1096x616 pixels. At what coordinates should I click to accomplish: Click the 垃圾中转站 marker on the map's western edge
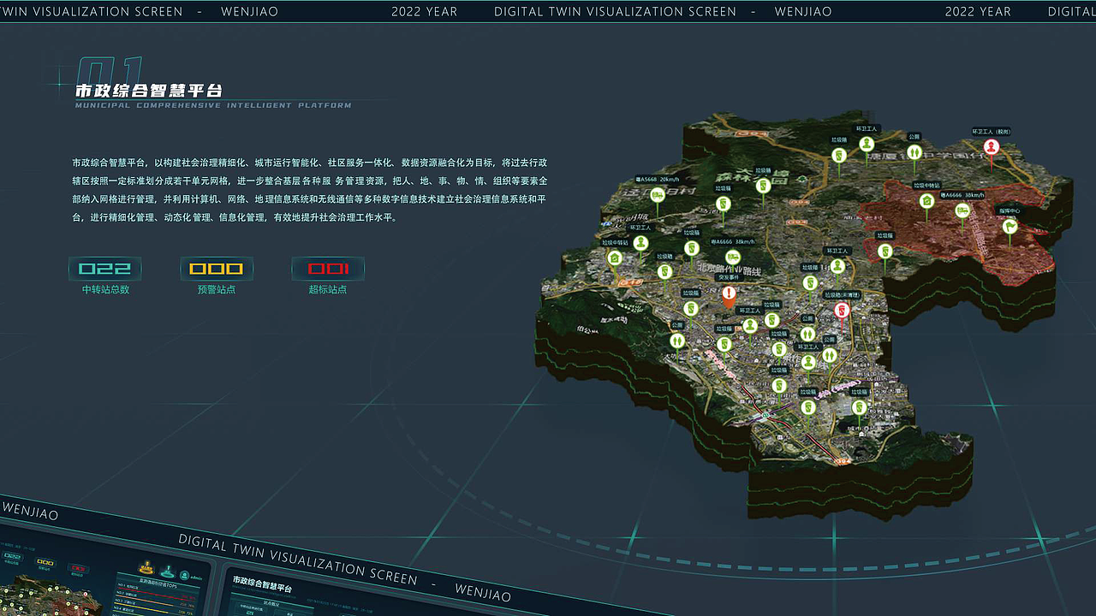coord(614,258)
